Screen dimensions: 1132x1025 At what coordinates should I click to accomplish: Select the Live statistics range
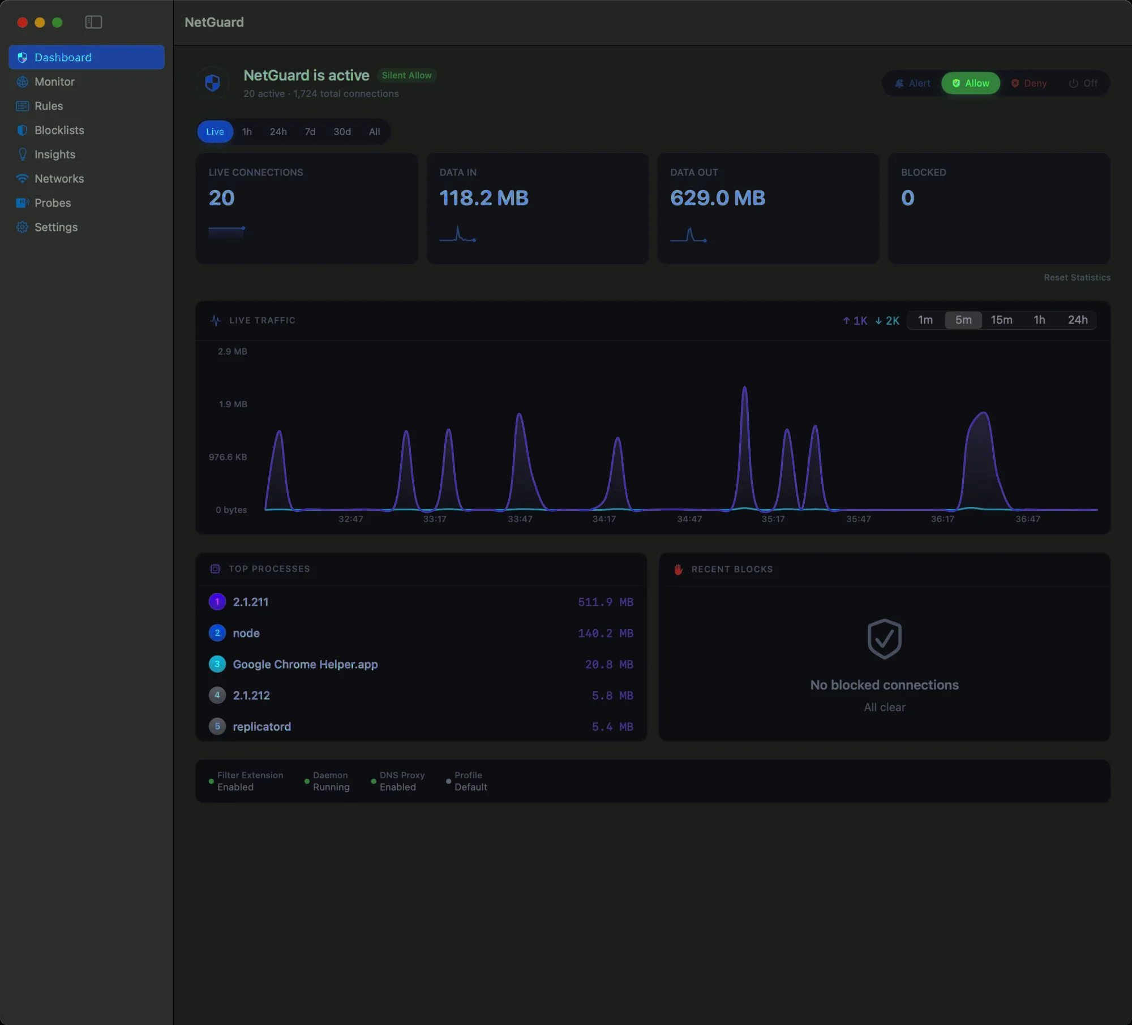pyautogui.click(x=215, y=132)
